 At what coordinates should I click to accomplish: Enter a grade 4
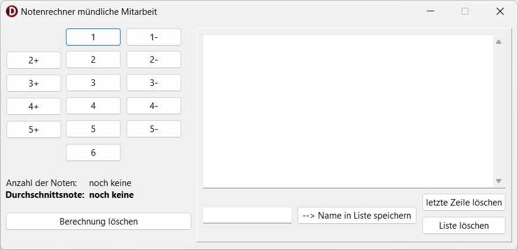[93, 106]
